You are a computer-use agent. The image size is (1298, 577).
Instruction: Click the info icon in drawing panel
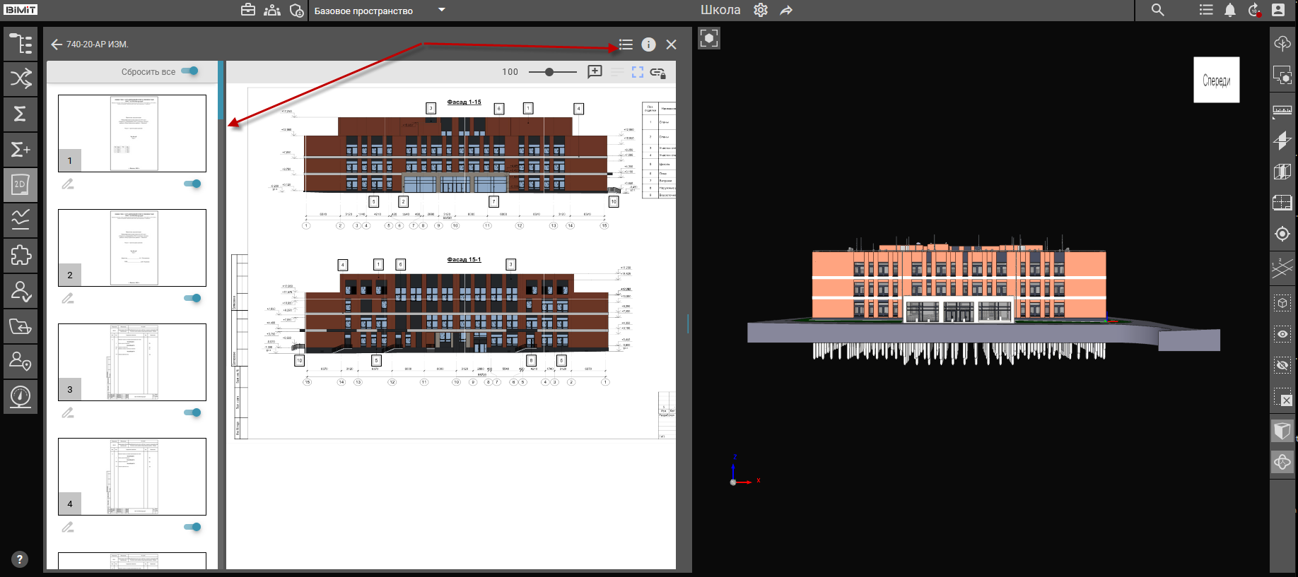pyautogui.click(x=648, y=44)
